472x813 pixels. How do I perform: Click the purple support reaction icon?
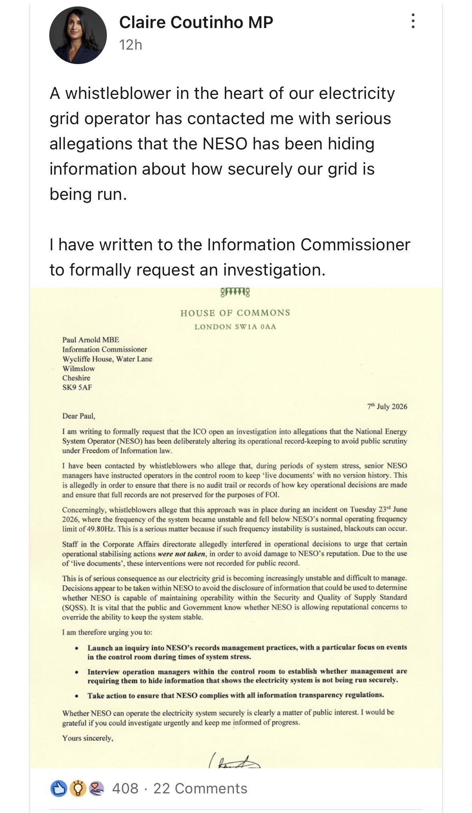pos(96,789)
